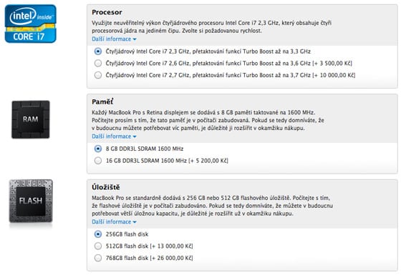Click the Procesor section heading
This screenshot has width=401, height=275.
coord(107,12)
